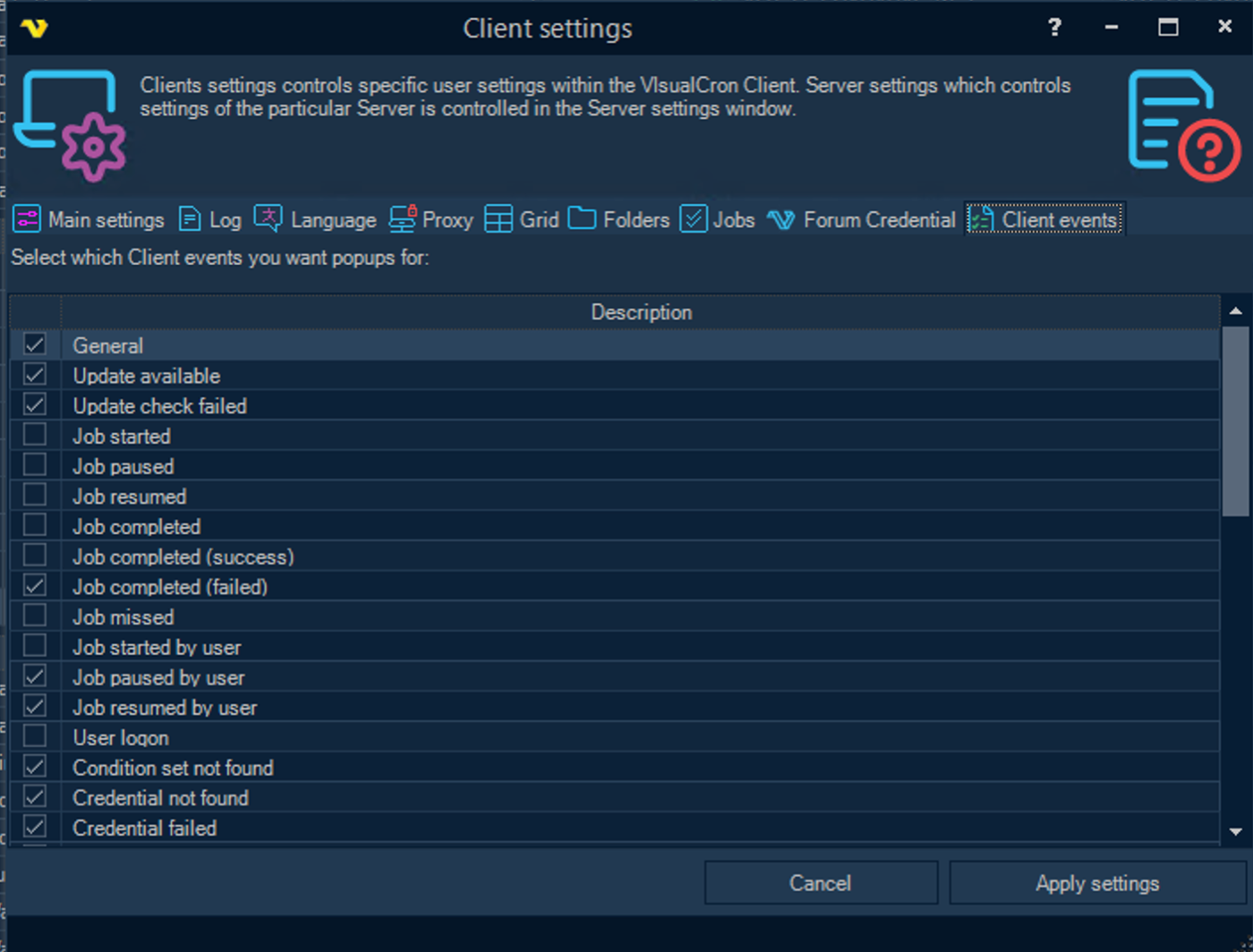Click the scroll up arrow of event list
1253x952 pixels.
[x=1236, y=311]
